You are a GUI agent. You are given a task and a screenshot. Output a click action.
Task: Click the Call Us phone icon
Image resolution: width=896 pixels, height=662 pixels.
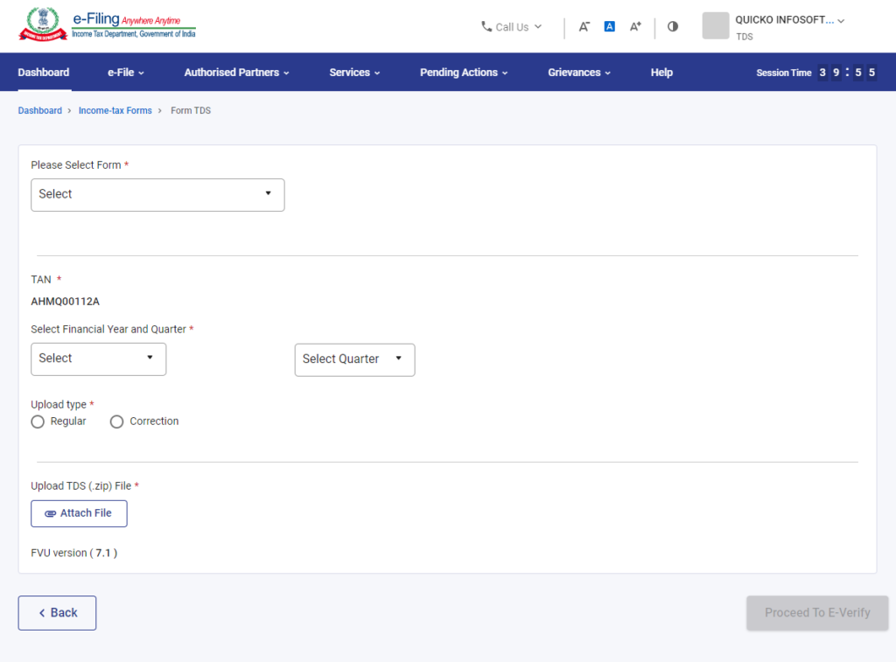pyautogui.click(x=485, y=27)
